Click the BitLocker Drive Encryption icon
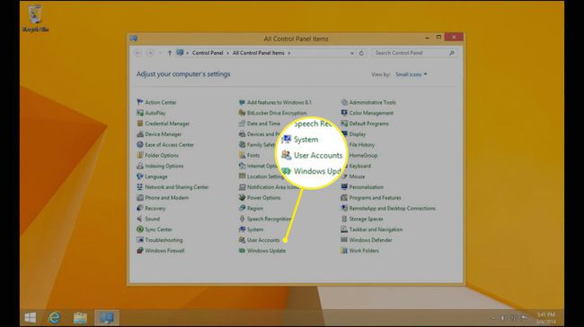Viewport: 584px width, 327px height. [242, 113]
